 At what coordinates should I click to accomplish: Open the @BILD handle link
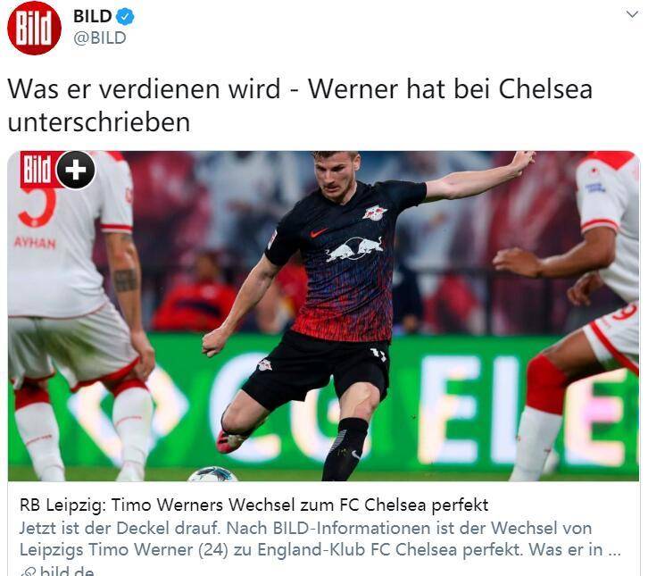100,38
